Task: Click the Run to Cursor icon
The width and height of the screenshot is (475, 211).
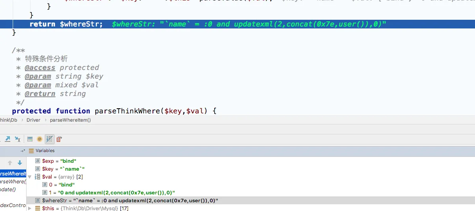Action: point(17,139)
